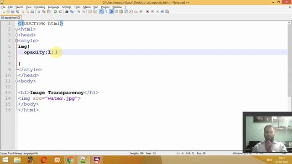Open the Encoding menu
This screenshot has width=292, height=164.
click(40, 7)
